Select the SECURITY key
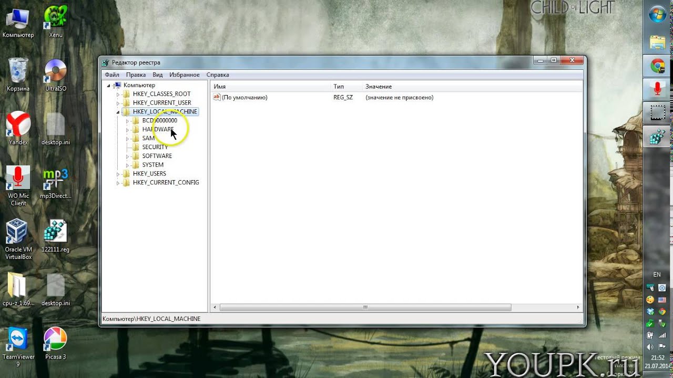This screenshot has width=673, height=378. (x=155, y=147)
